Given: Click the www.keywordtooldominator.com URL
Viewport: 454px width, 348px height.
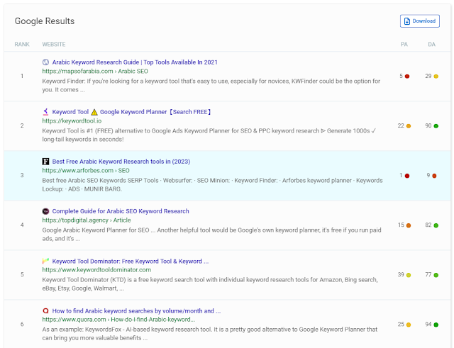Looking at the screenshot, I should click(96, 270).
